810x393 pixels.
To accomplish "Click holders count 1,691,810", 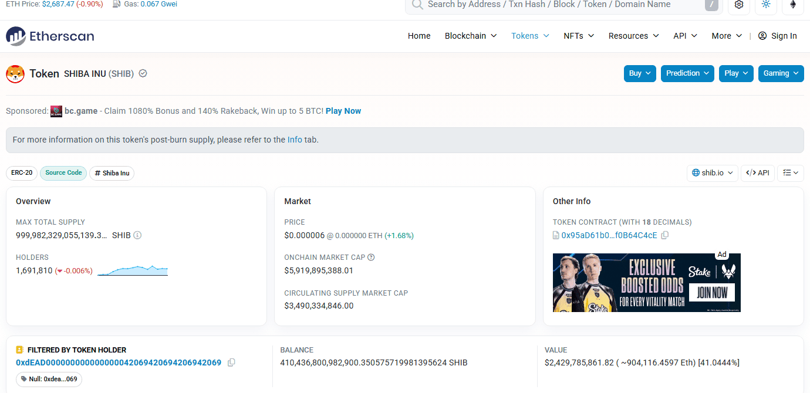I will pos(34,270).
